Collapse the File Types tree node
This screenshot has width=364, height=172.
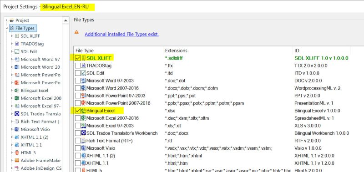(x=6, y=28)
